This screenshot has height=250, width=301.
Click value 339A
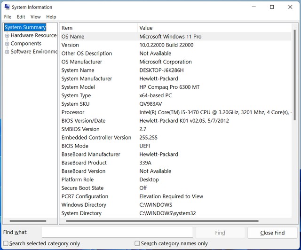[145, 163]
